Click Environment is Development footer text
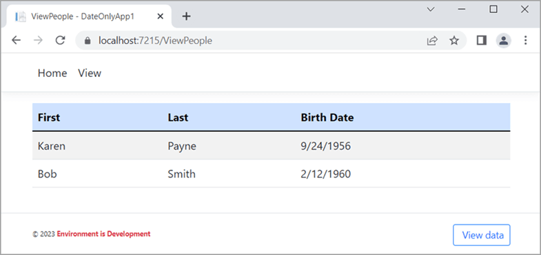The image size is (541, 255). pos(103,234)
